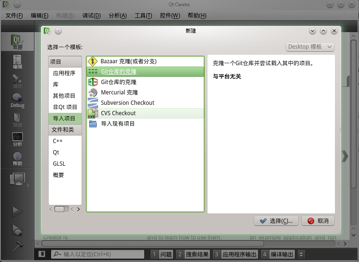The height and width of the screenshot is (262, 359).
Task: Select the GLSL category
Action: pos(65,164)
